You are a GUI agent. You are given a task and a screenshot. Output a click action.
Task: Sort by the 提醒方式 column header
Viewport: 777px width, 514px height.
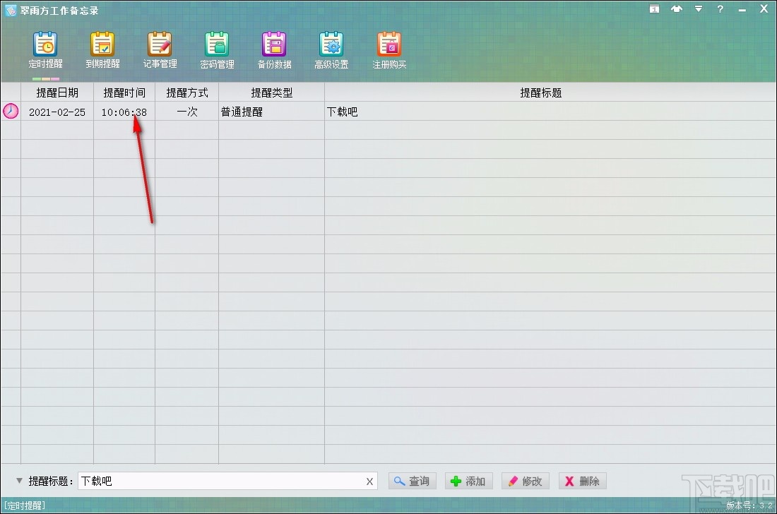pyautogui.click(x=186, y=92)
